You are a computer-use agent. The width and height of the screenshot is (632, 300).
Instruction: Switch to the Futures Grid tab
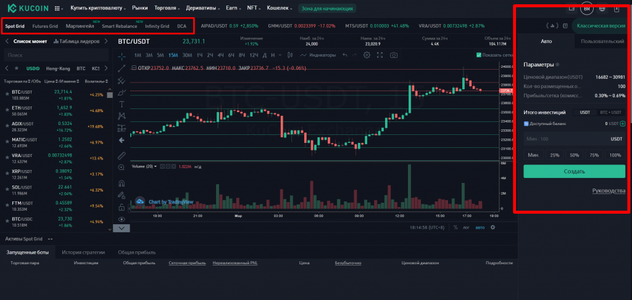[x=45, y=26]
